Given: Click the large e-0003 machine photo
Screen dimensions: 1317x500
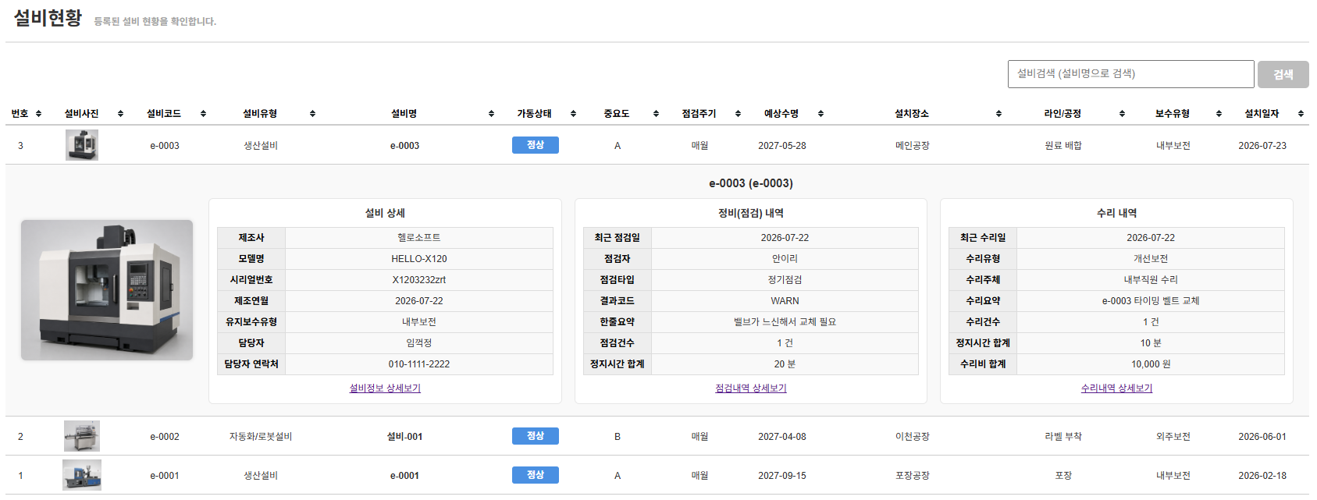Looking at the screenshot, I should [107, 290].
